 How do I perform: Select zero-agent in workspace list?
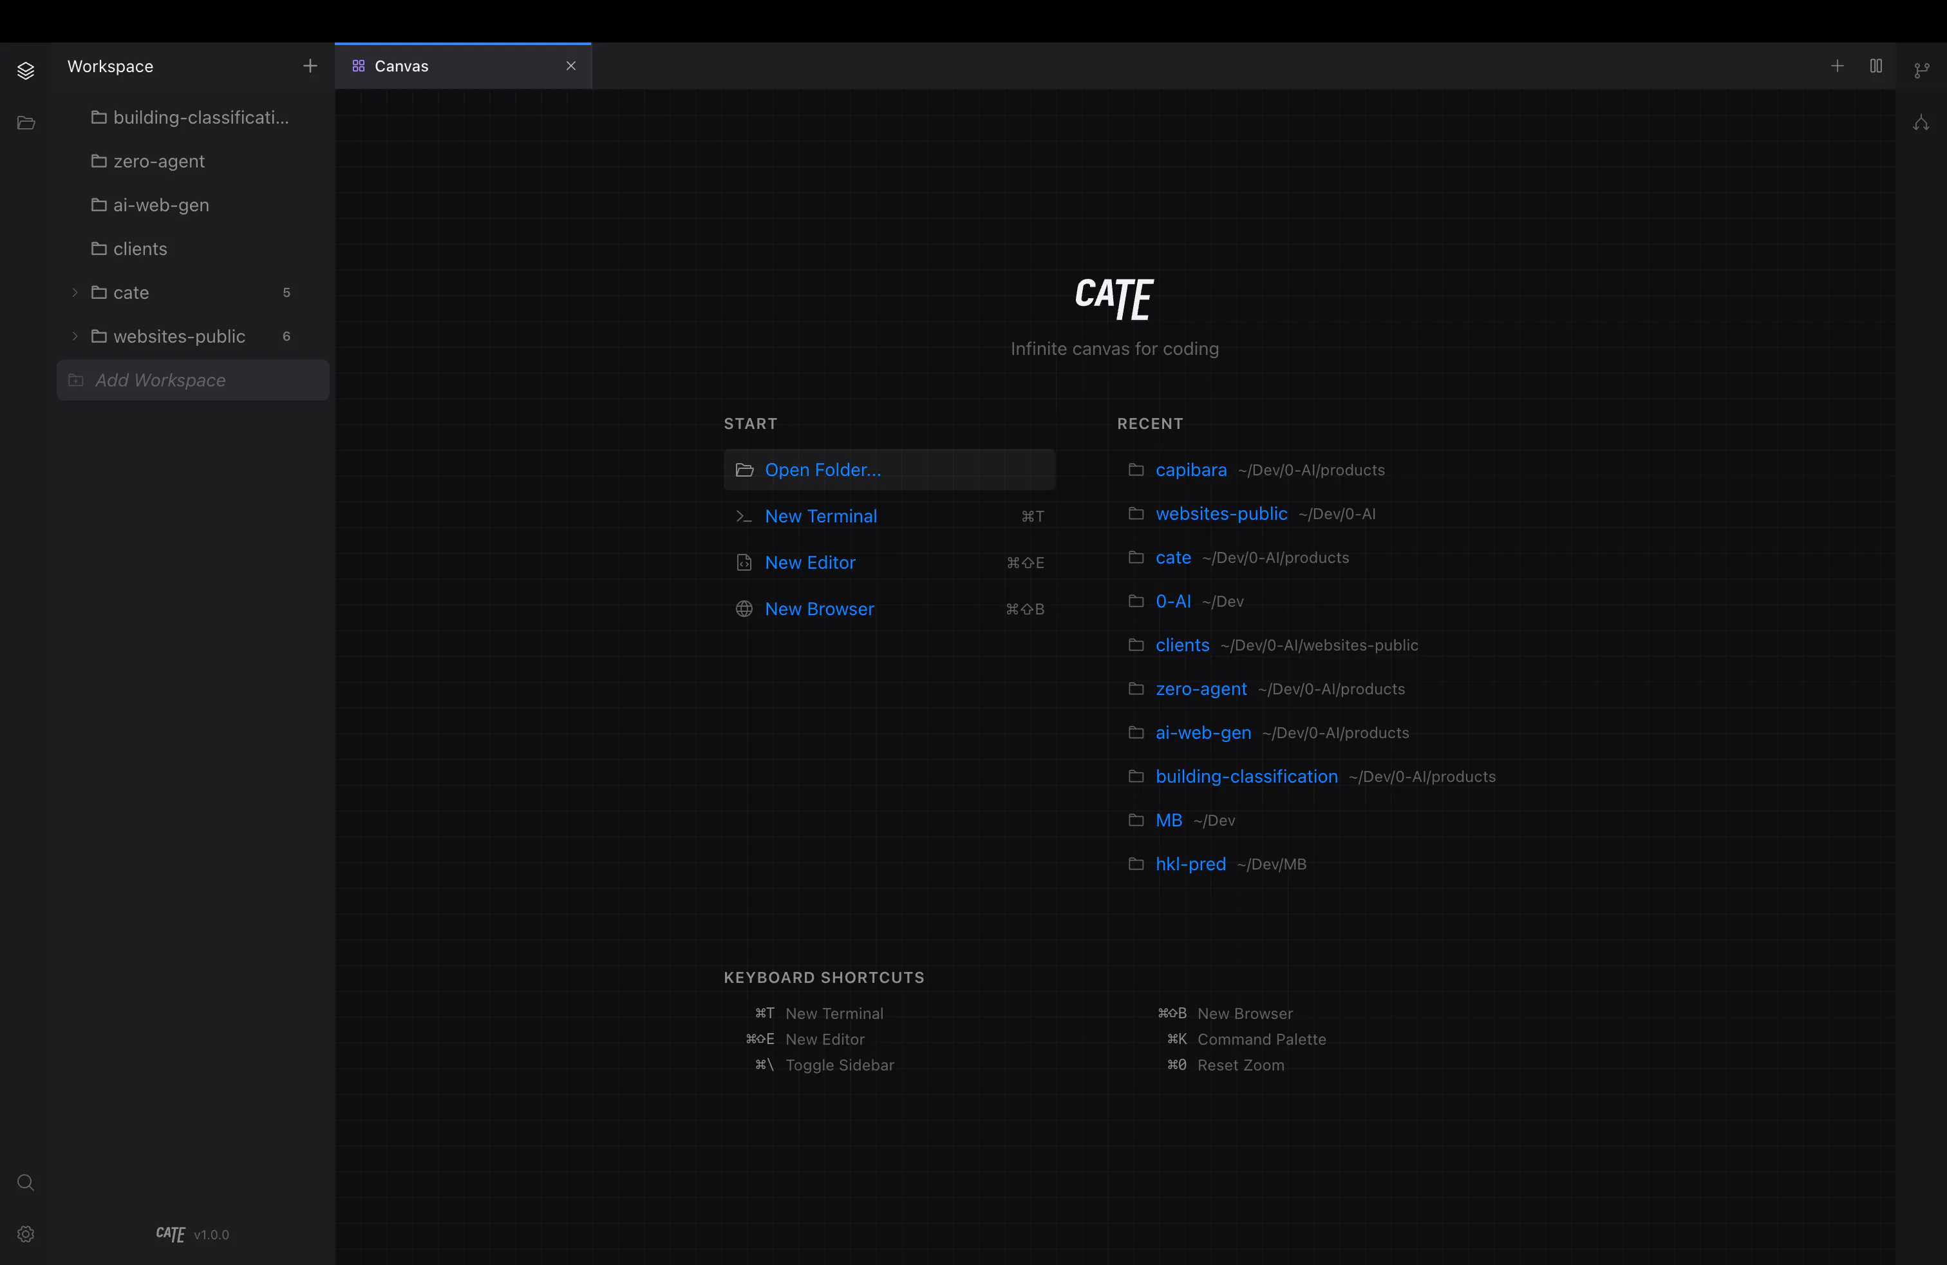[193, 161]
